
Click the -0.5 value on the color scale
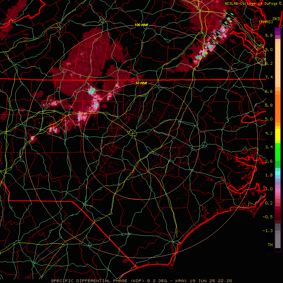(268, 217)
